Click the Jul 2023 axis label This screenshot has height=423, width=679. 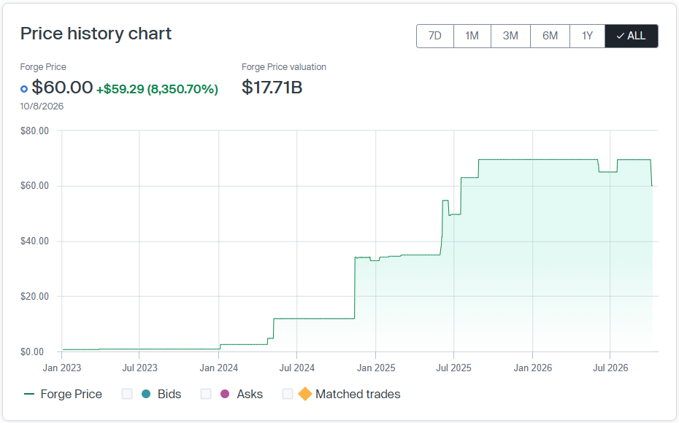(x=139, y=368)
